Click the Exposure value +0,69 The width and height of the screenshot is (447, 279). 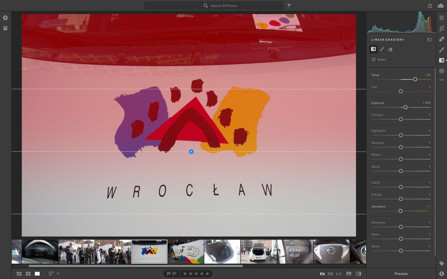(x=427, y=103)
